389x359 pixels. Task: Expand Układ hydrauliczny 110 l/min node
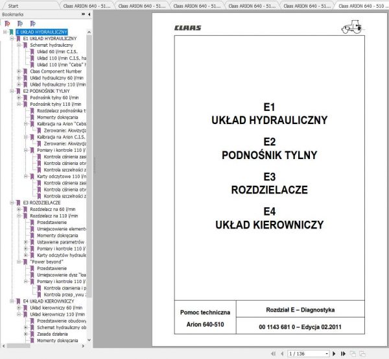coord(19,84)
